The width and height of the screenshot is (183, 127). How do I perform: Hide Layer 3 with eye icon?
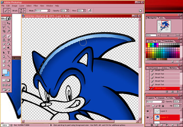click(148, 117)
